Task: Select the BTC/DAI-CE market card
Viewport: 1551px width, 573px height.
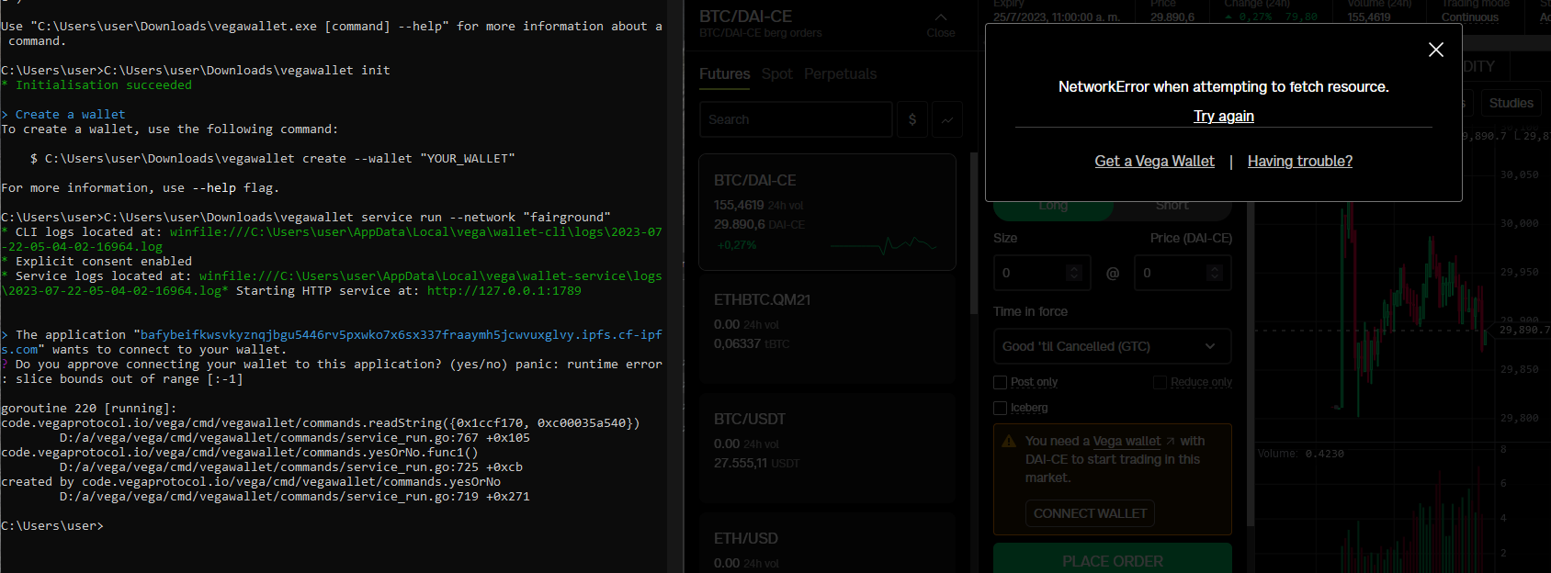Action: [827, 212]
